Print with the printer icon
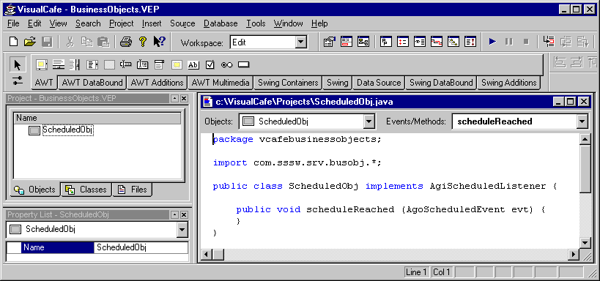 point(126,42)
